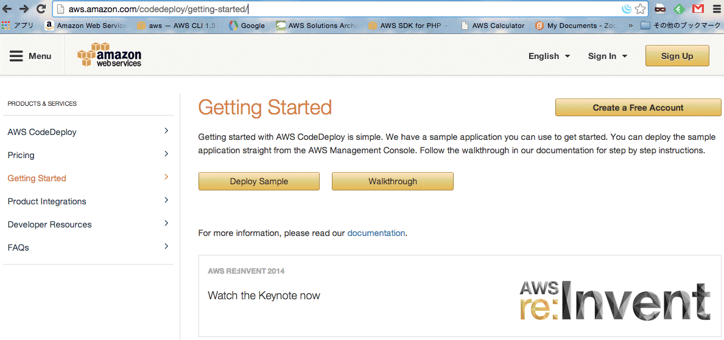Click the Getting Started page heading
The image size is (724, 340).
coord(265,108)
